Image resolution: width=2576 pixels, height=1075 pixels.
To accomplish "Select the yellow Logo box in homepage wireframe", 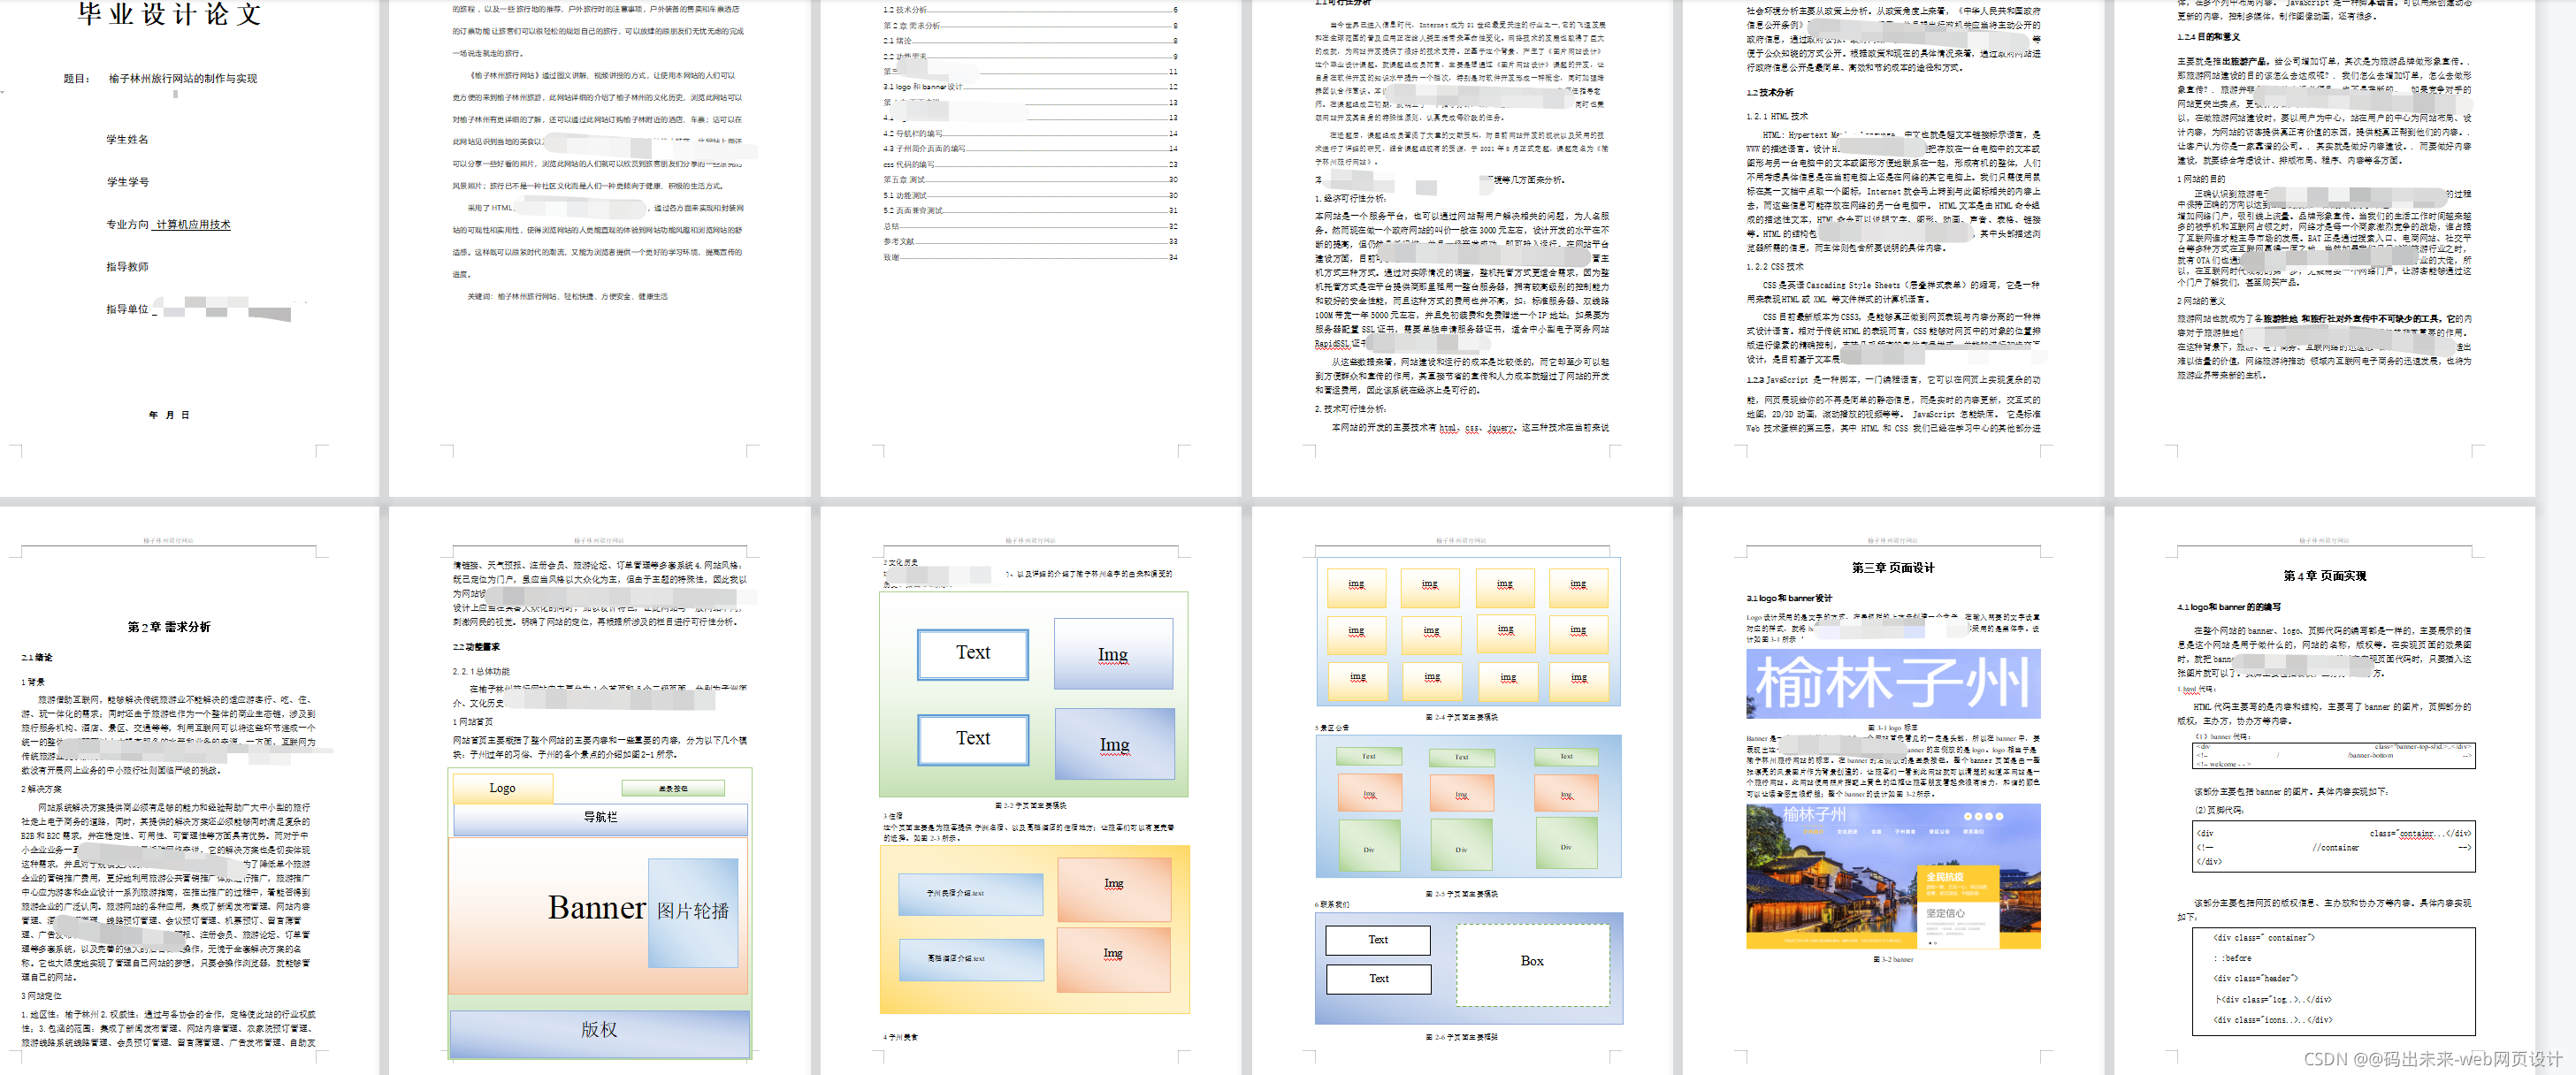I will [503, 788].
